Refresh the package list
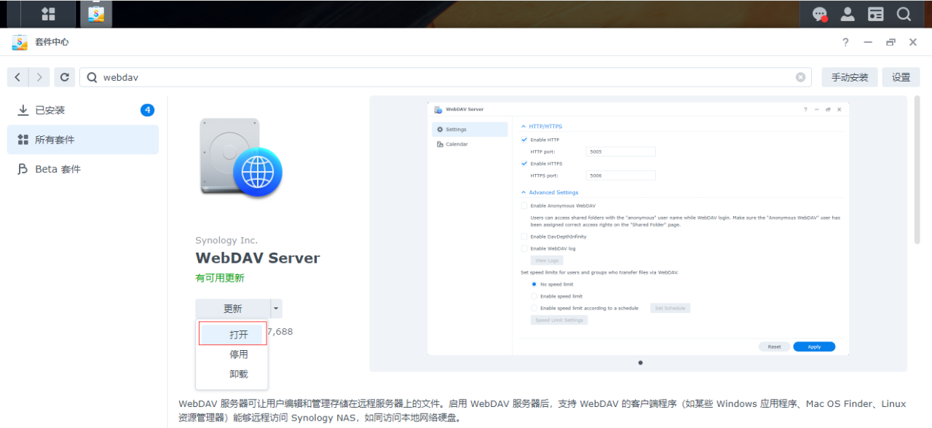 64,76
